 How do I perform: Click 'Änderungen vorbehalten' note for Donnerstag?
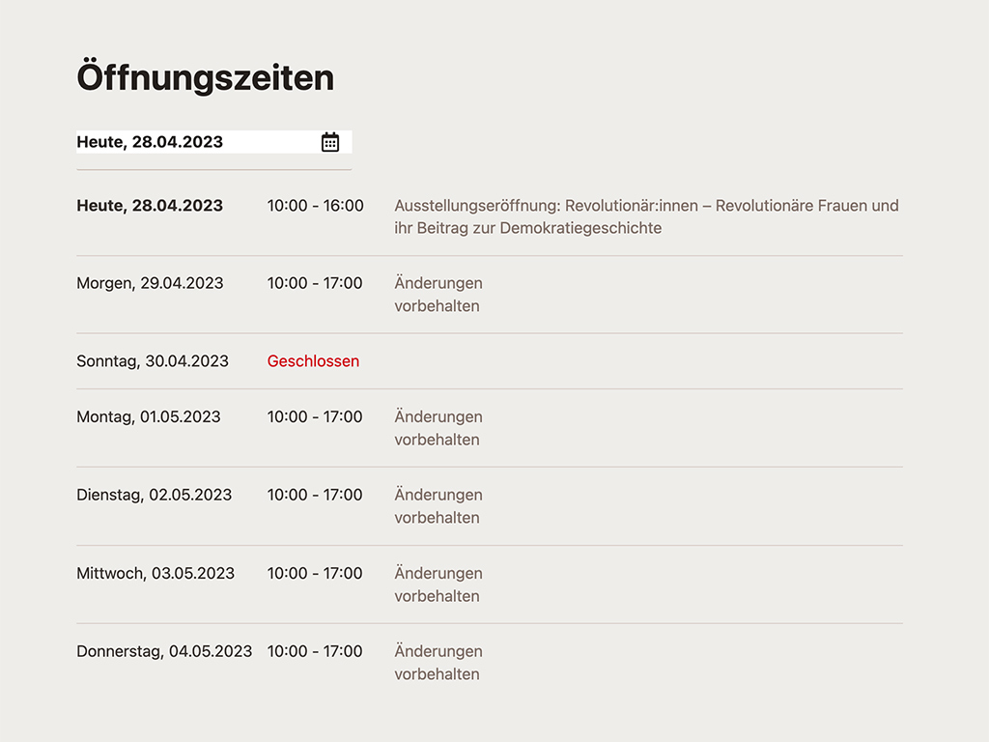[438, 663]
